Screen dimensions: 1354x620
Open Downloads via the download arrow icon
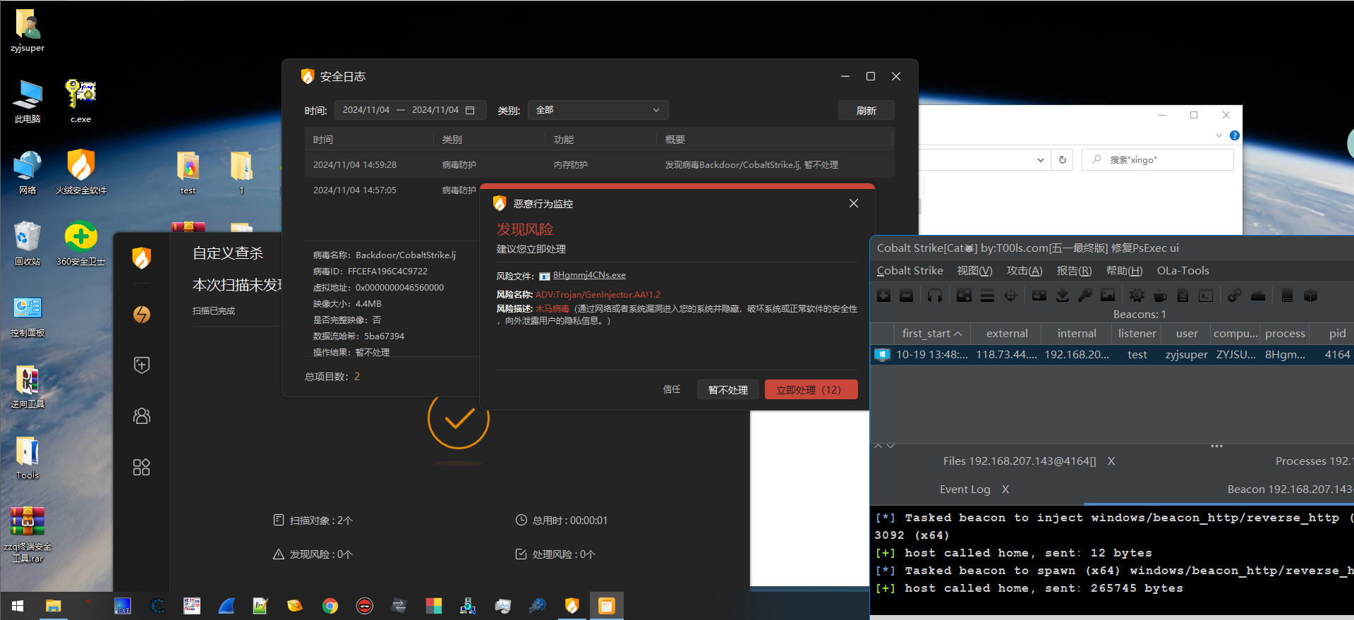(1062, 296)
